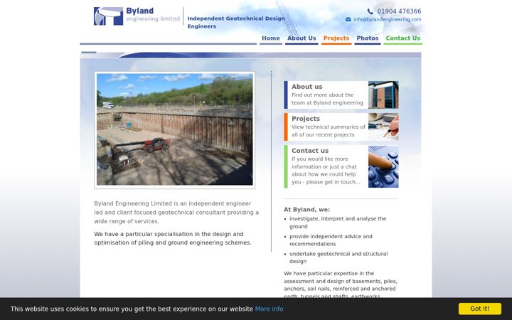Viewport: 512px width, 320px height.
Task: Open the Projects navigation tab
Action: [336, 38]
